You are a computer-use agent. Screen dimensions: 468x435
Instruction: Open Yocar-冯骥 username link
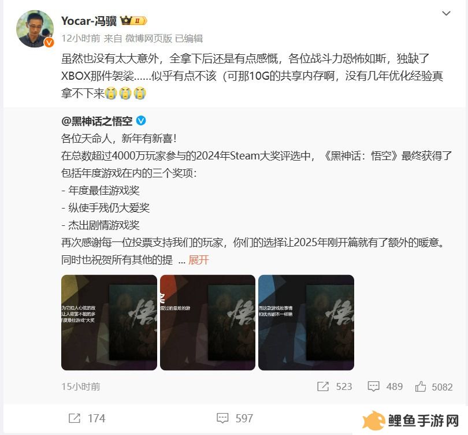coord(89,21)
